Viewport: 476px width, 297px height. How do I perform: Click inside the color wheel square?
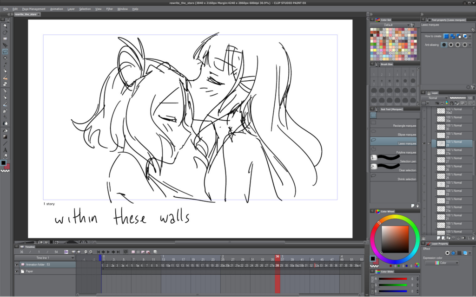point(395,239)
